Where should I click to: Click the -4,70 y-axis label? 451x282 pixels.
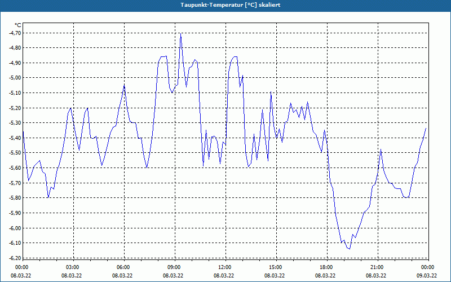tap(15, 33)
